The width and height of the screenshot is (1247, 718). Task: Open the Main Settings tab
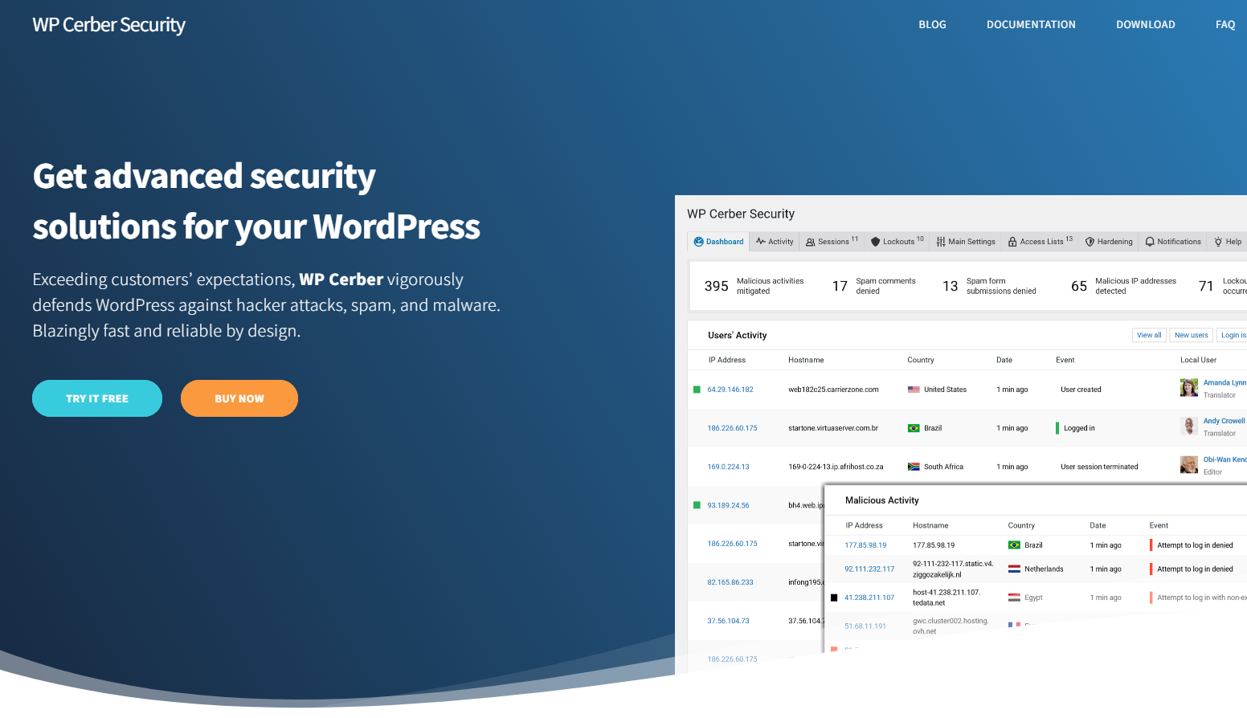[x=966, y=242]
